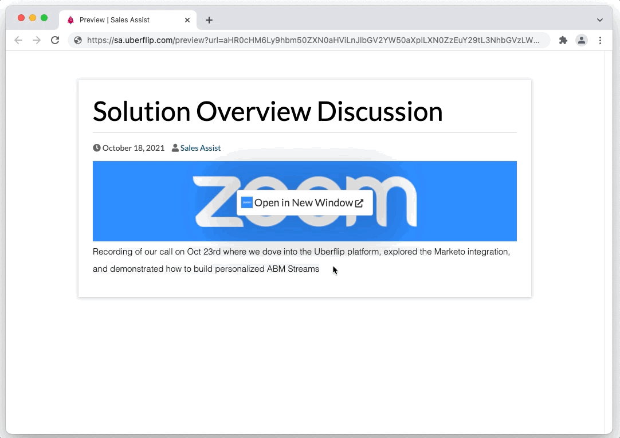Open a new tab with the plus button
The width and height of the screenshot is (620, 438).
pyautogui.click(x=209, y=20)
